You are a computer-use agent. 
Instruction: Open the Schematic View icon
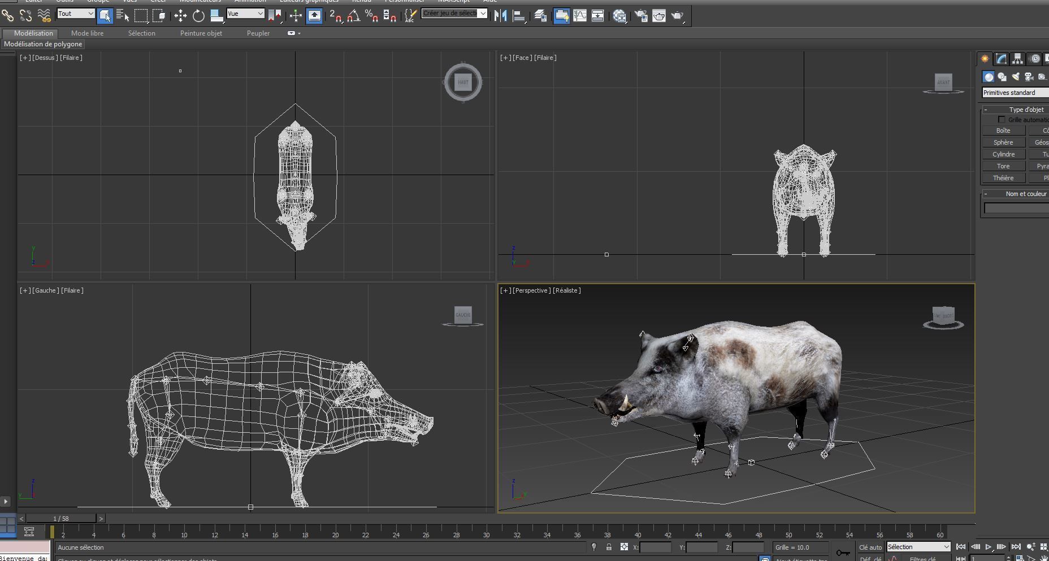click(598, 16)
